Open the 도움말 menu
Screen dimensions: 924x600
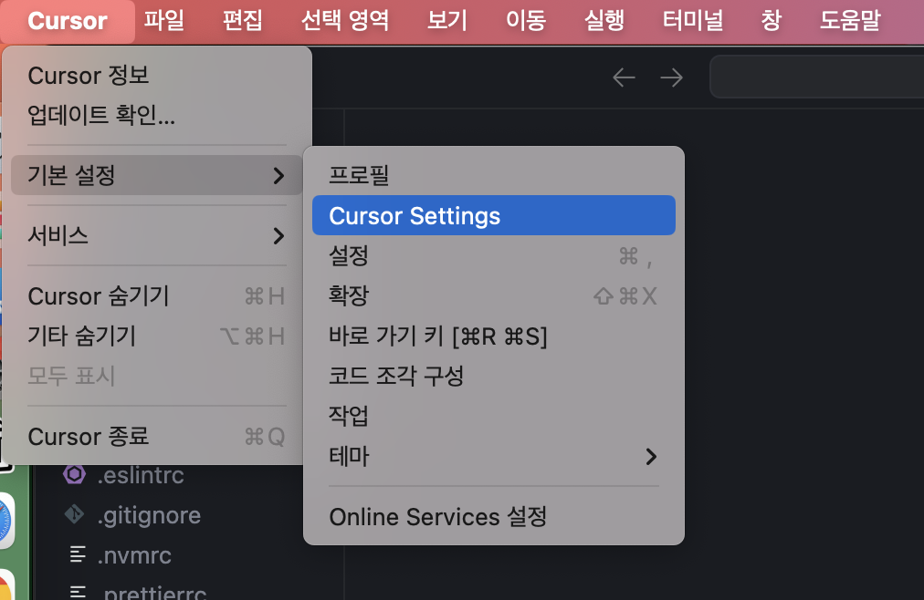[850, 21]
